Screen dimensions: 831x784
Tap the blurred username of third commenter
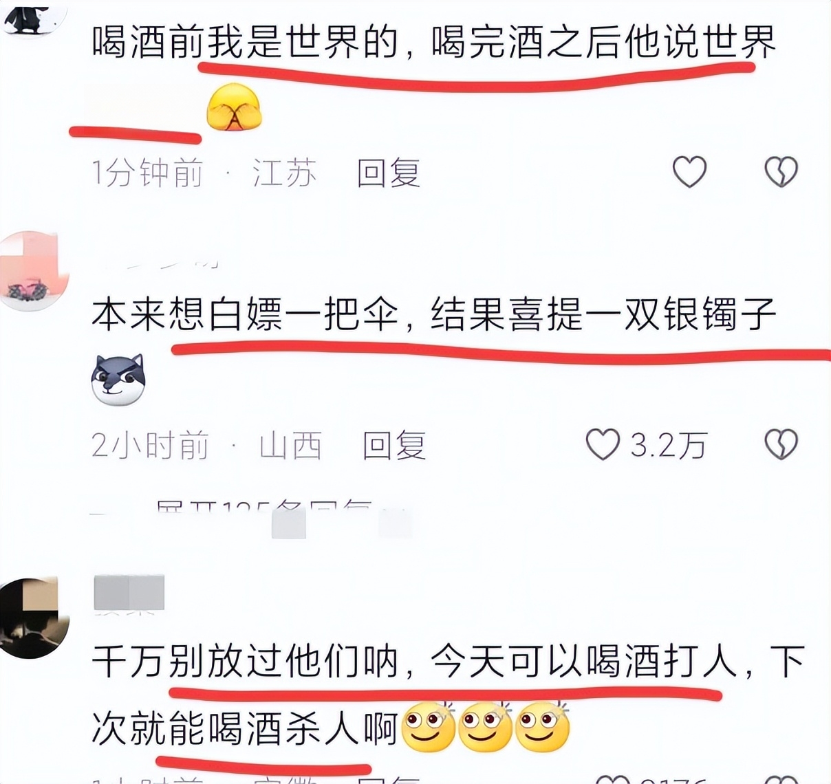pyautogui.click(x=129, y=594)
